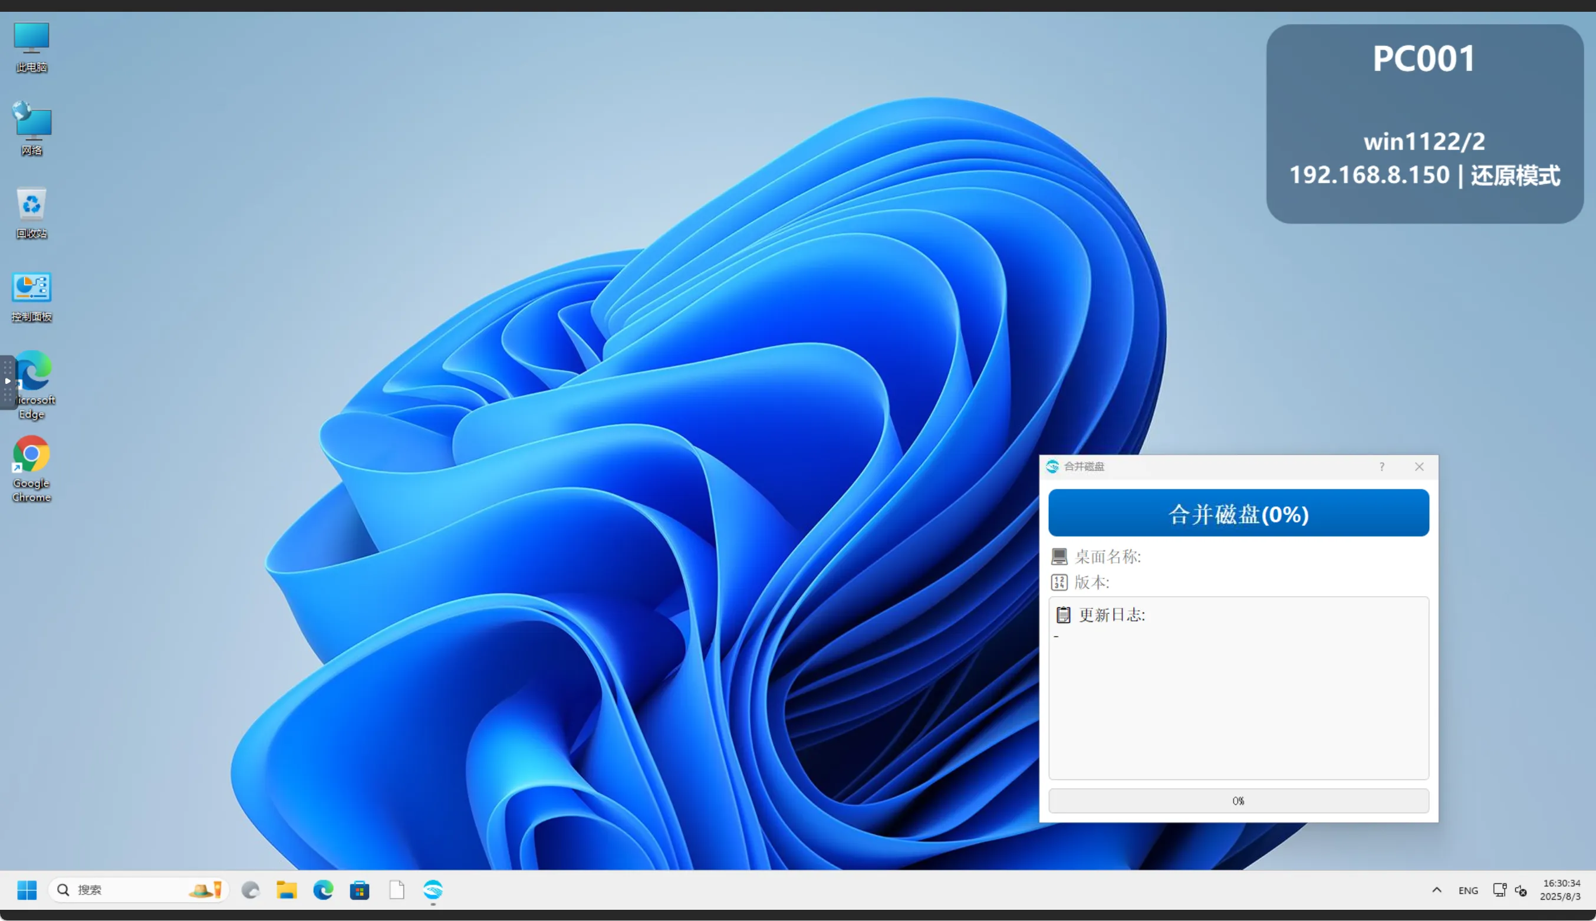Select the Microsoft Edge desktop shortcut
Screen dimensions: 1596x921
click(x=32, y=384)
